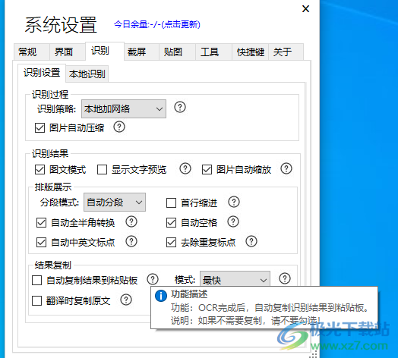Viewport: 398px width, 358px height.
Task: Click help icon next to 自动空格
Action: [x=233, y=221]
